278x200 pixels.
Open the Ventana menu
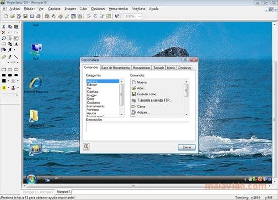pyautogui.click(x=138, y=9)
